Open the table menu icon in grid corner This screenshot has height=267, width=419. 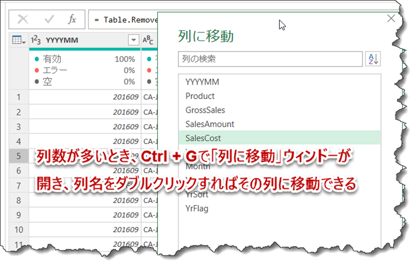tap(19, 40)
